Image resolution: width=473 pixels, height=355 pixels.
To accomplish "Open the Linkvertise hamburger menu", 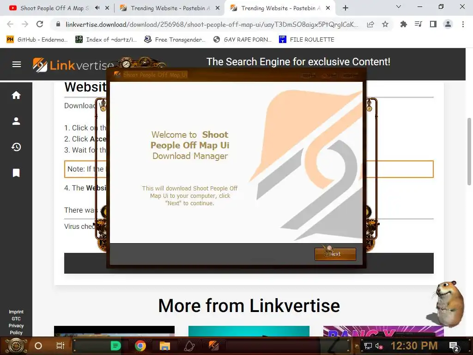I will [x=17, y=64].
